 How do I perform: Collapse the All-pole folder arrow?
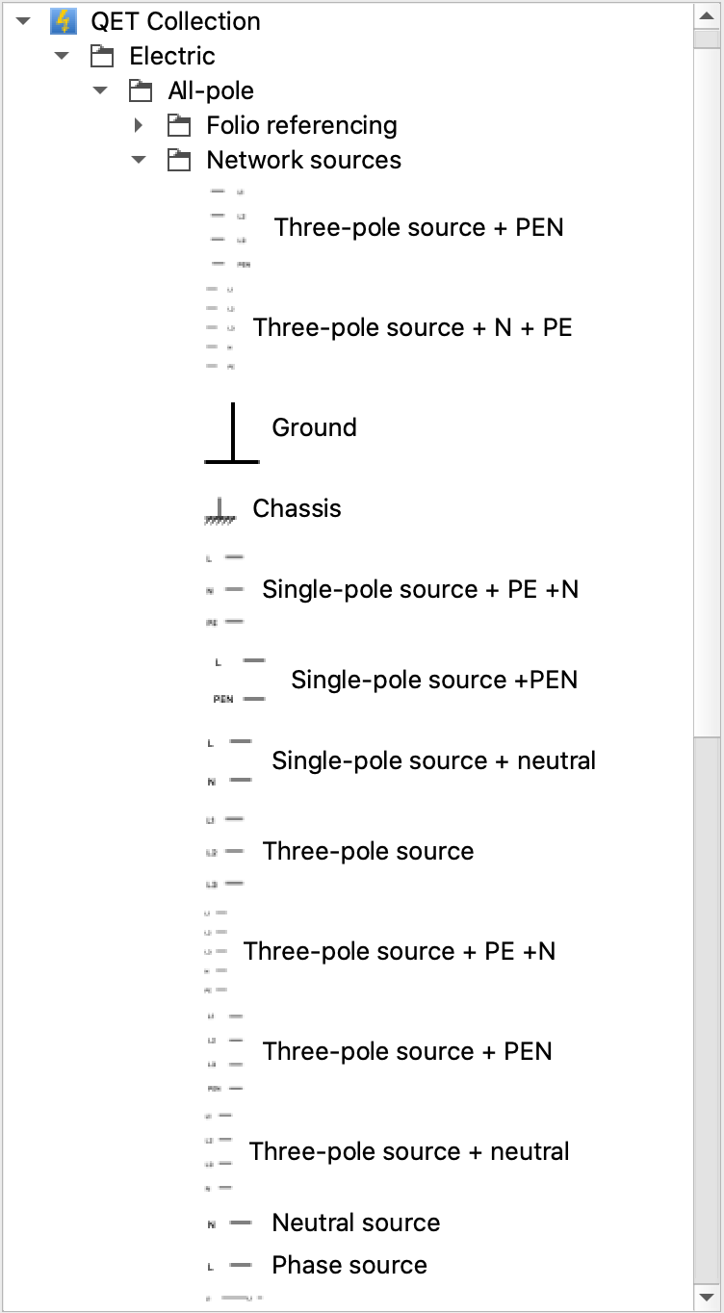(101, 90)
